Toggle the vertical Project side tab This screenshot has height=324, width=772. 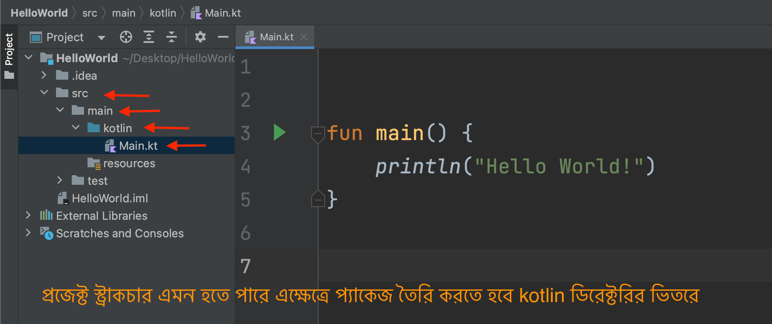[x=9, y=57]
